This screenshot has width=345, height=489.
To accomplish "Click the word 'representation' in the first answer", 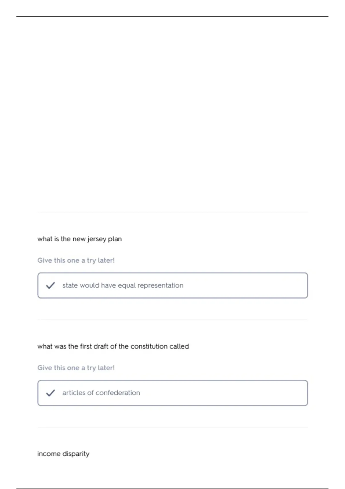I will pos(160,285).
